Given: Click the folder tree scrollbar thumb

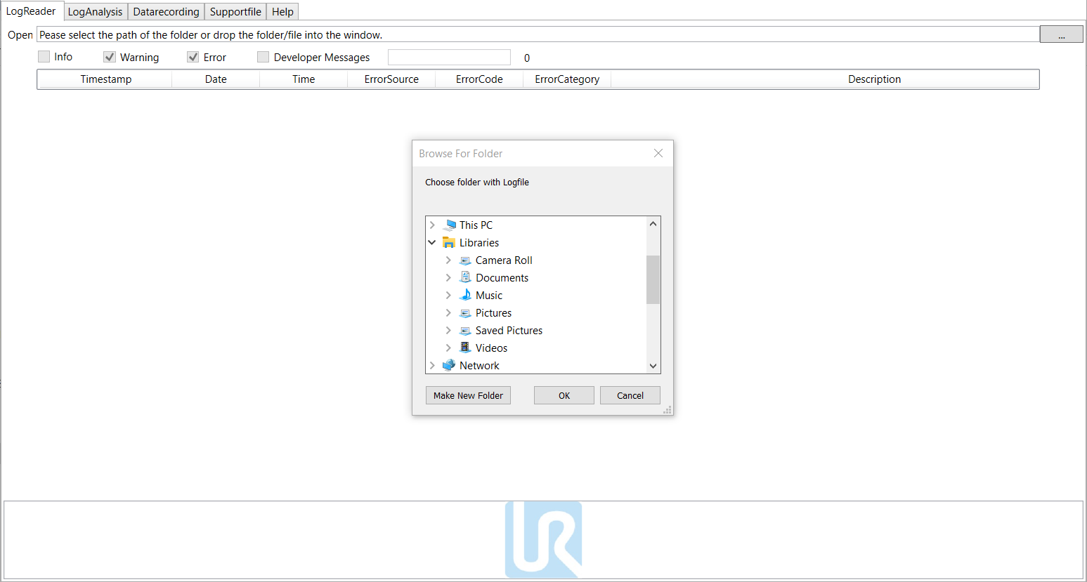Looking at the screenshot, I should click(x=653, y=279).
